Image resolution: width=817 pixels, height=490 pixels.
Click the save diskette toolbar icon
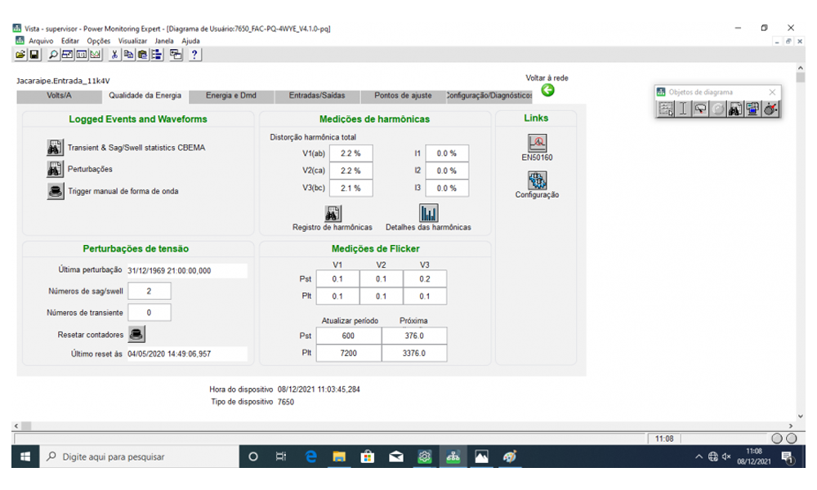point(34,55)
